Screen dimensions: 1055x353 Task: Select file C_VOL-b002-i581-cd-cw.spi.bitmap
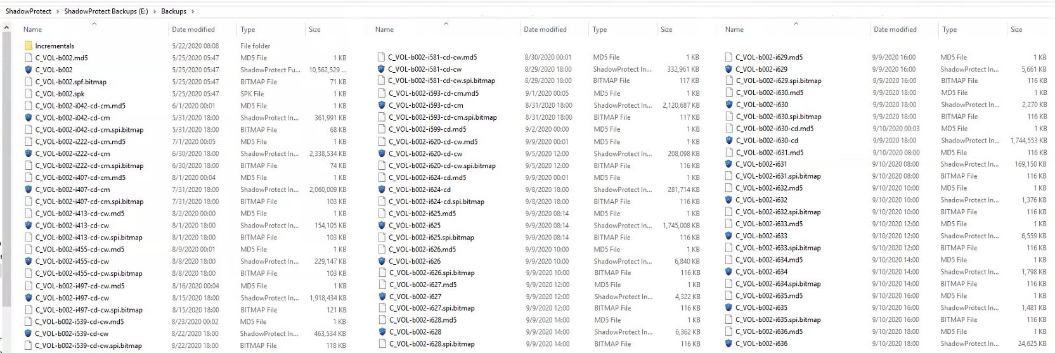pyautogui.click(x=442, y=80)
